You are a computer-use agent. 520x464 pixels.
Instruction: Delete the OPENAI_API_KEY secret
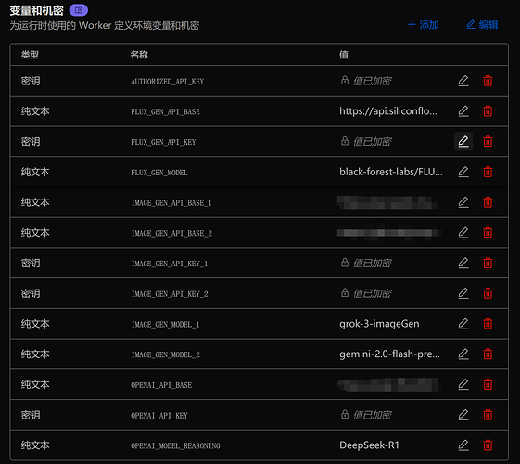pos(488,415)
